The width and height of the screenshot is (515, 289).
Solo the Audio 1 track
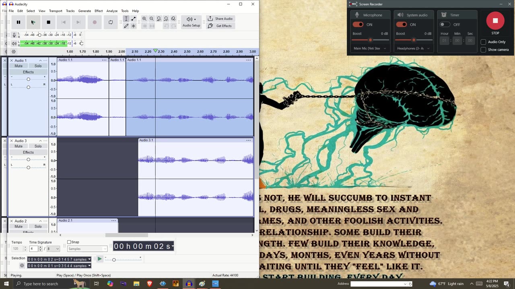(x=38, y=66)
